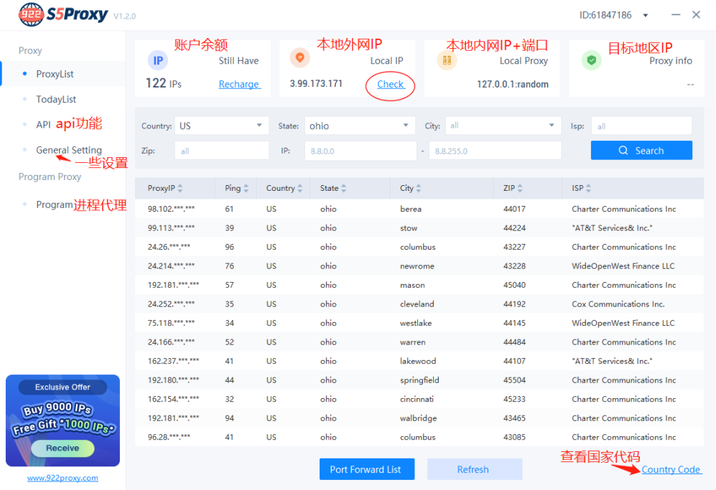
Task: Select the ProxyList radio bullet
Action: (x=24, y=73)
